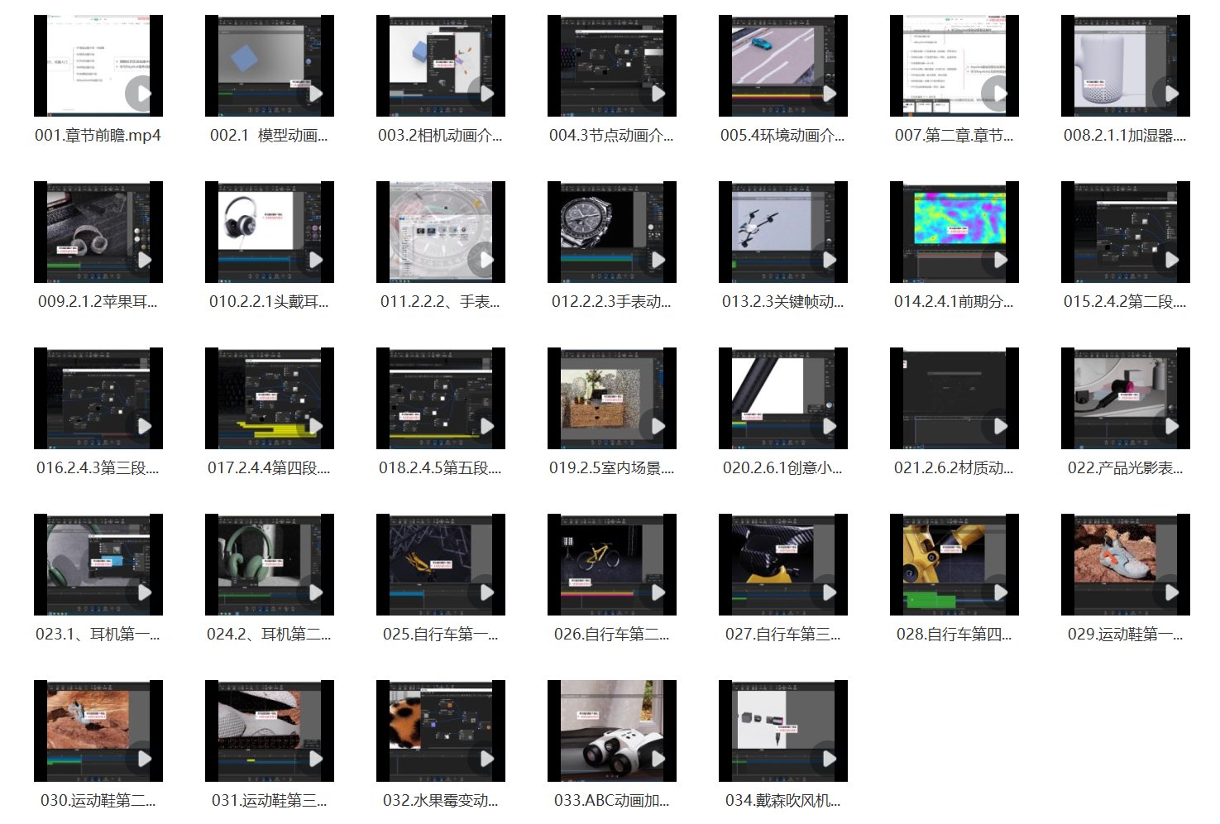
Task: Click play icon on 033.ABC动画加 thumbnail
Action: coord(658,759)
